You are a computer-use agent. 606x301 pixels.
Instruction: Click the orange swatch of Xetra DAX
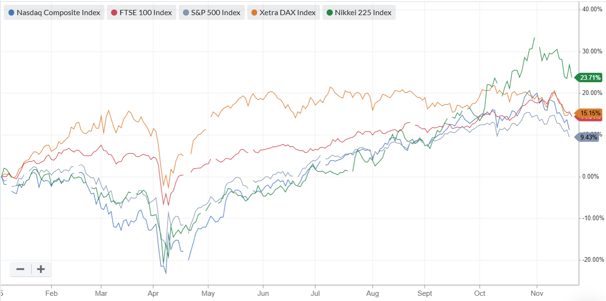coord(255,13)
